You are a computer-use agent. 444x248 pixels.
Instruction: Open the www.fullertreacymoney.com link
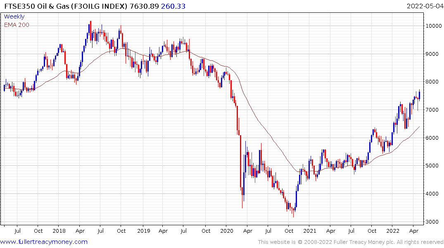coord(44,242)
